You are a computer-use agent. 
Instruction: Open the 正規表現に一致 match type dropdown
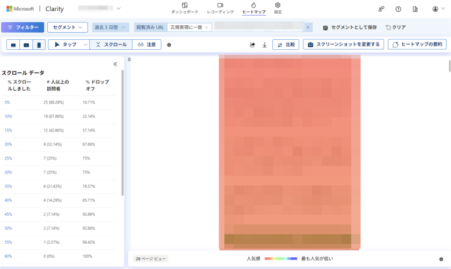pyautogui.click(x=190, y=27)
